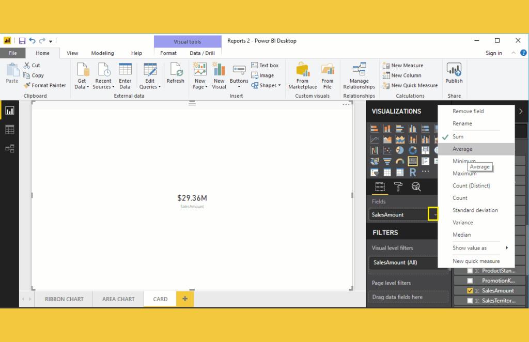Uncheck the SalesAmount field checkbox

click(470, 290)
